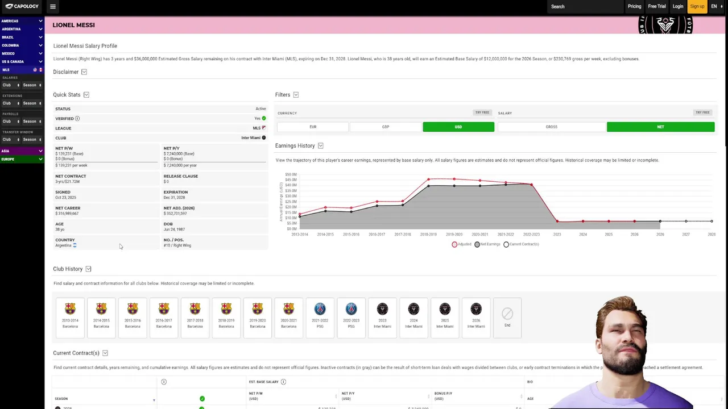Click the End card in Club History
Image resolution: width=728 pixels, height=409 pixels.
(x=507, y=318)
